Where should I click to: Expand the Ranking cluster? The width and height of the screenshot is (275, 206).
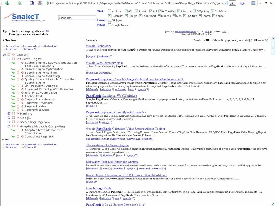tap(9, 114)
